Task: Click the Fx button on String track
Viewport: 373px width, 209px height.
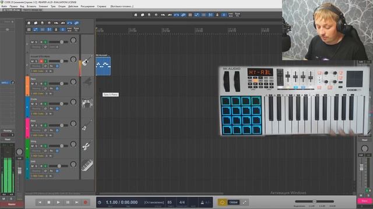Action: tap(51, 151)
